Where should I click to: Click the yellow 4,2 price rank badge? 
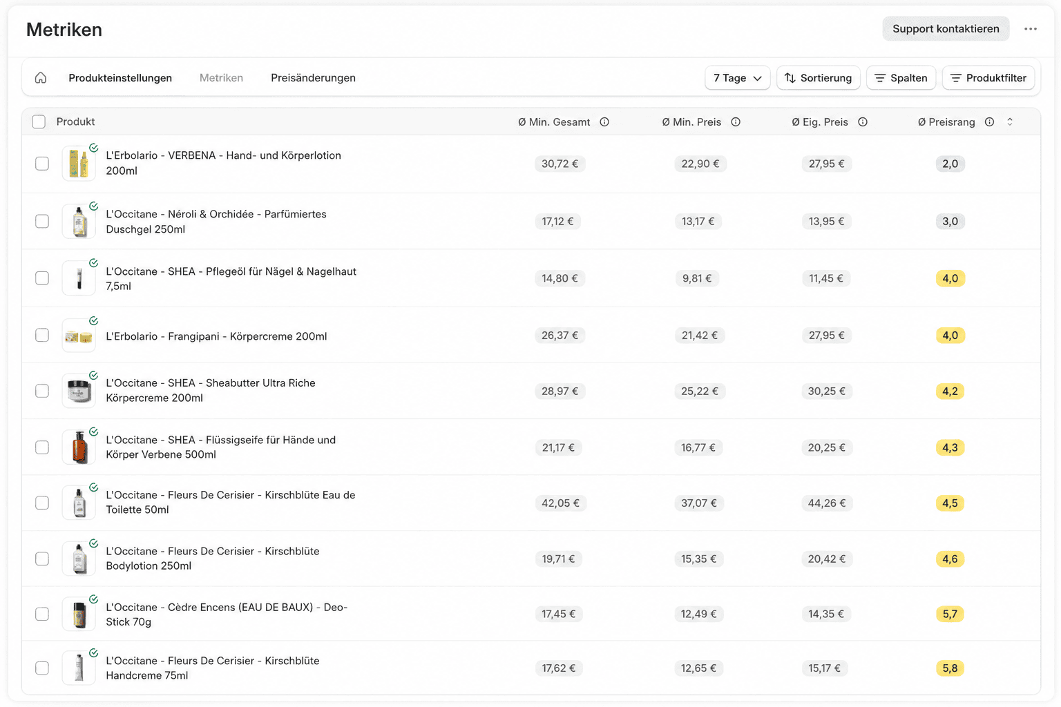(950, 391)
